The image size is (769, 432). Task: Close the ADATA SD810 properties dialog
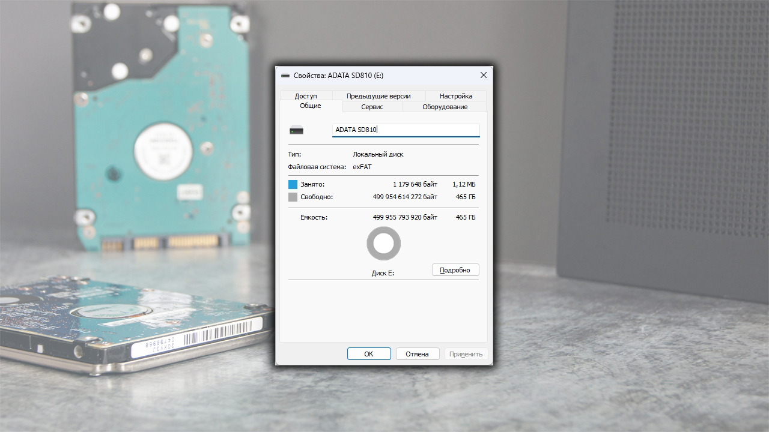(483, 76)
